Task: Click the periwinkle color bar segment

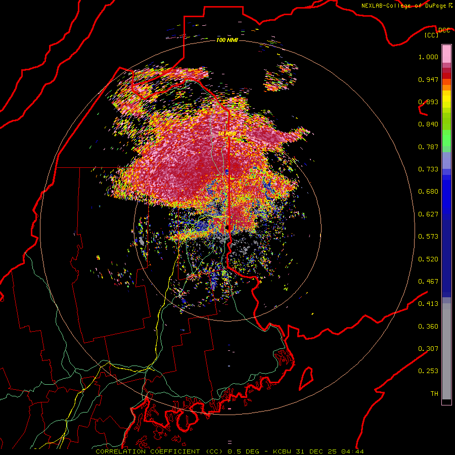Action: 446,160
